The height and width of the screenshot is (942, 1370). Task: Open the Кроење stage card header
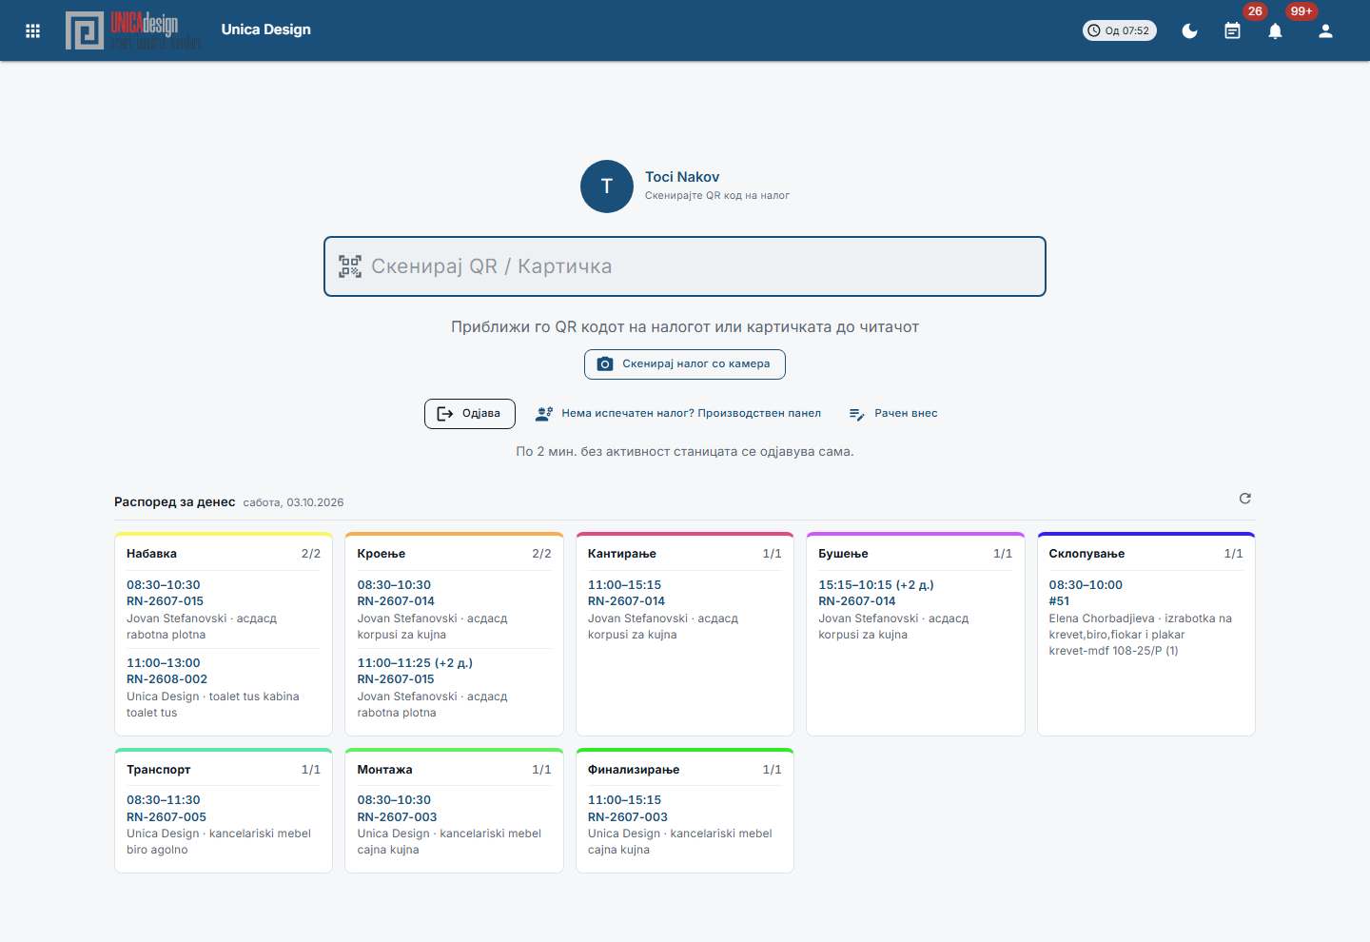[454, 554]
